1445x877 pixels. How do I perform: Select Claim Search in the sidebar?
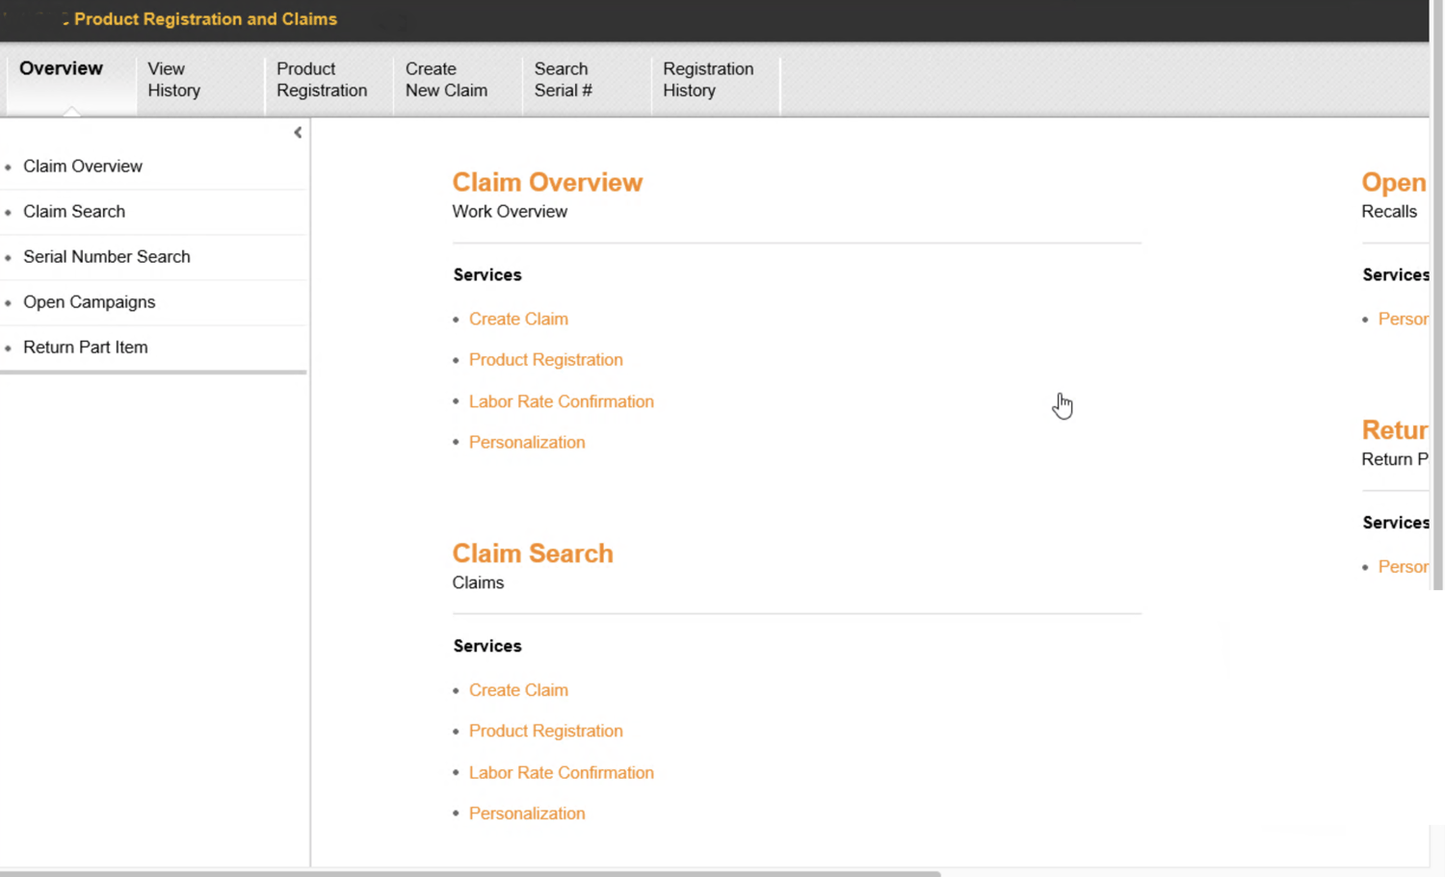tap(74, 211)
